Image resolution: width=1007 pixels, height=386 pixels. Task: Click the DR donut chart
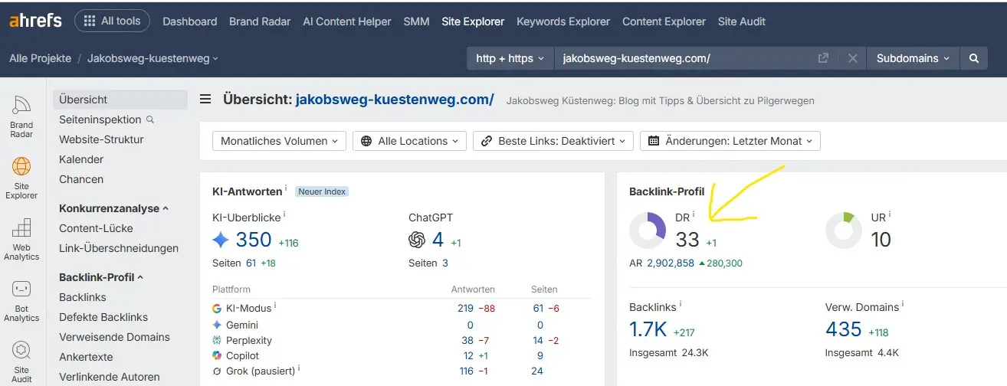pos(648,231)
